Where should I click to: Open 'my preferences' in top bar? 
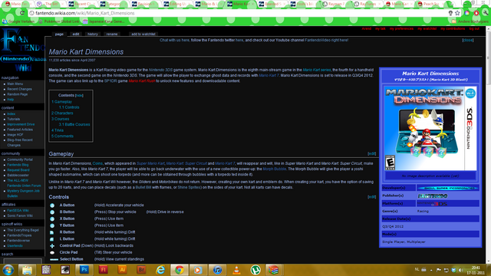point(401,29)
